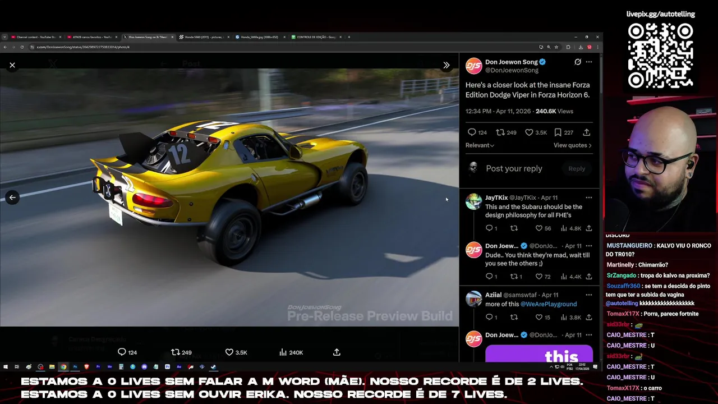Repost using the icon showing 249 in sidebar
Image resolution: width=718 pixels, height=404 pixels.
tap(500, 132)
